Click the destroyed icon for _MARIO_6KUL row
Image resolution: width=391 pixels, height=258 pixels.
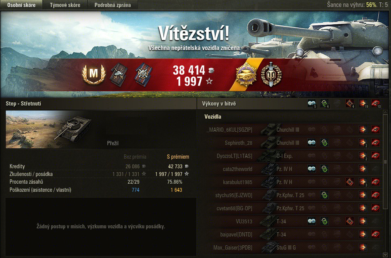click(376, 129)
